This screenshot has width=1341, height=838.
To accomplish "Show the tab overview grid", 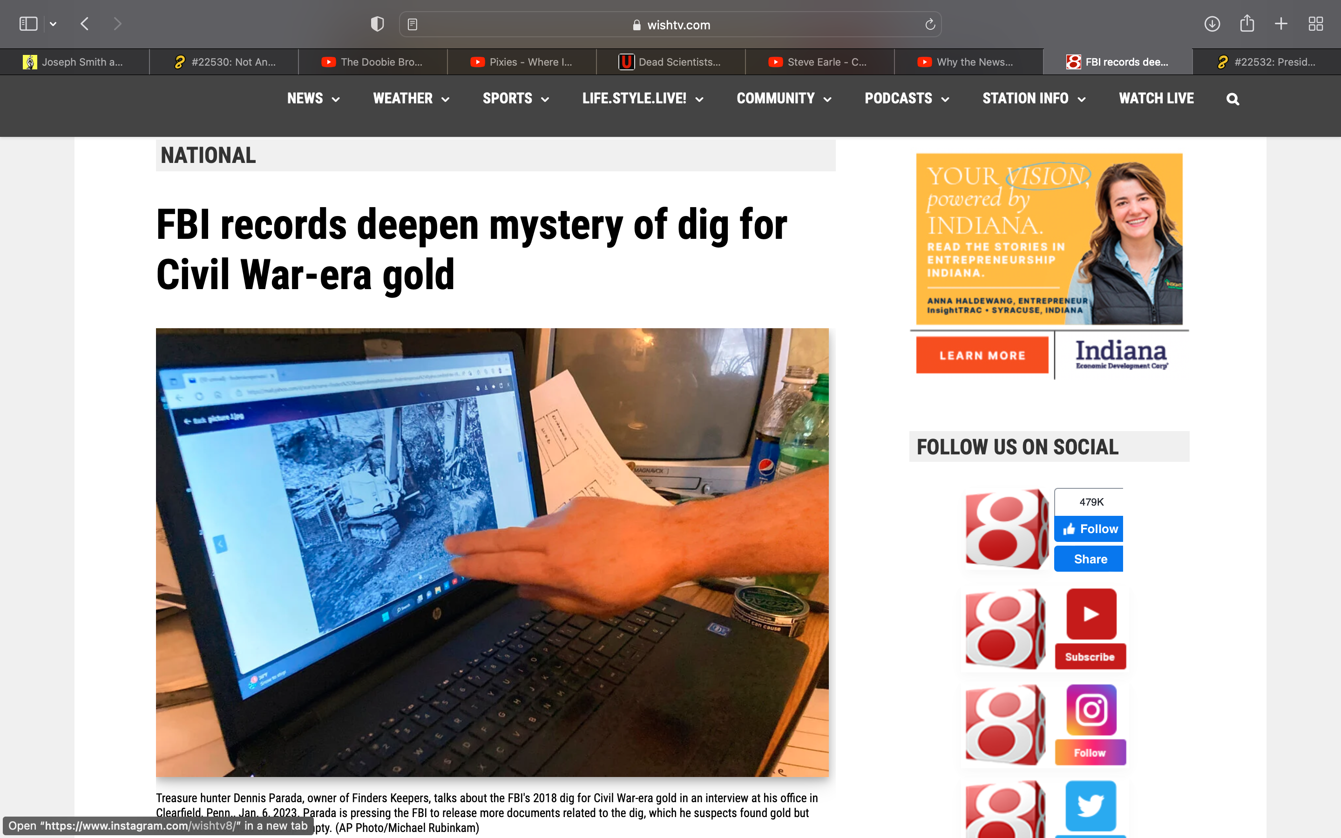I will 1315,24.
